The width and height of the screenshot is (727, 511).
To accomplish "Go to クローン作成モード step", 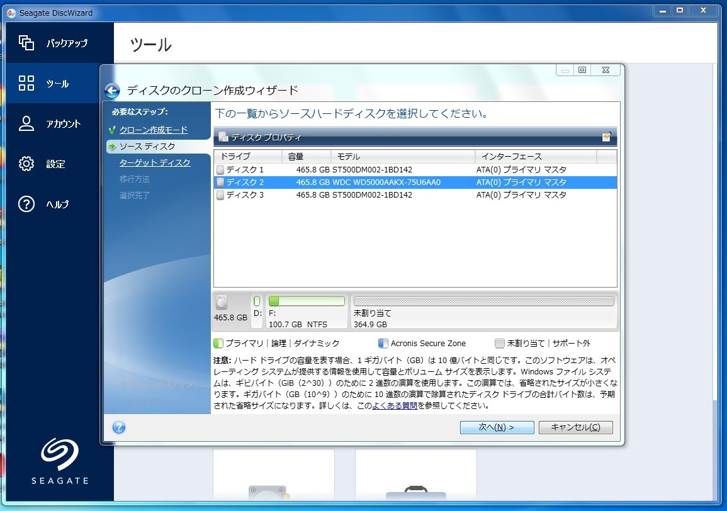I will [x=154, y=130].
